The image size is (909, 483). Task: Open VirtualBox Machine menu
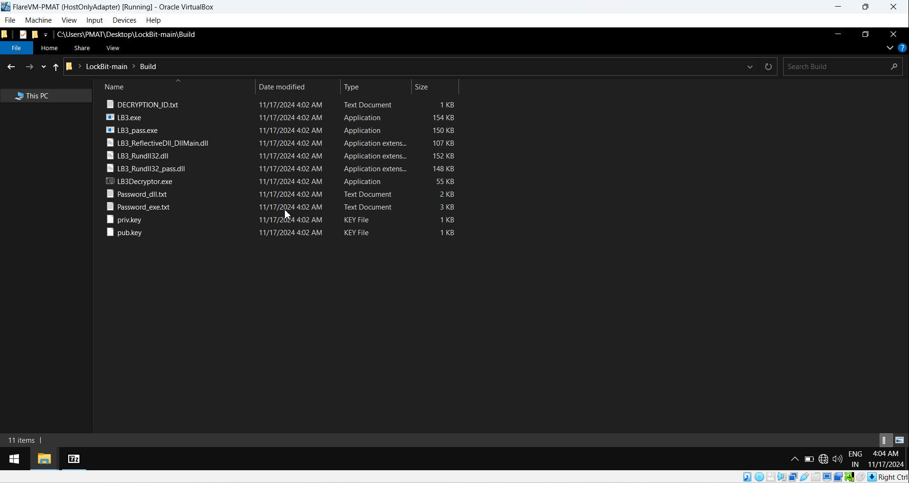pos(38,20)
